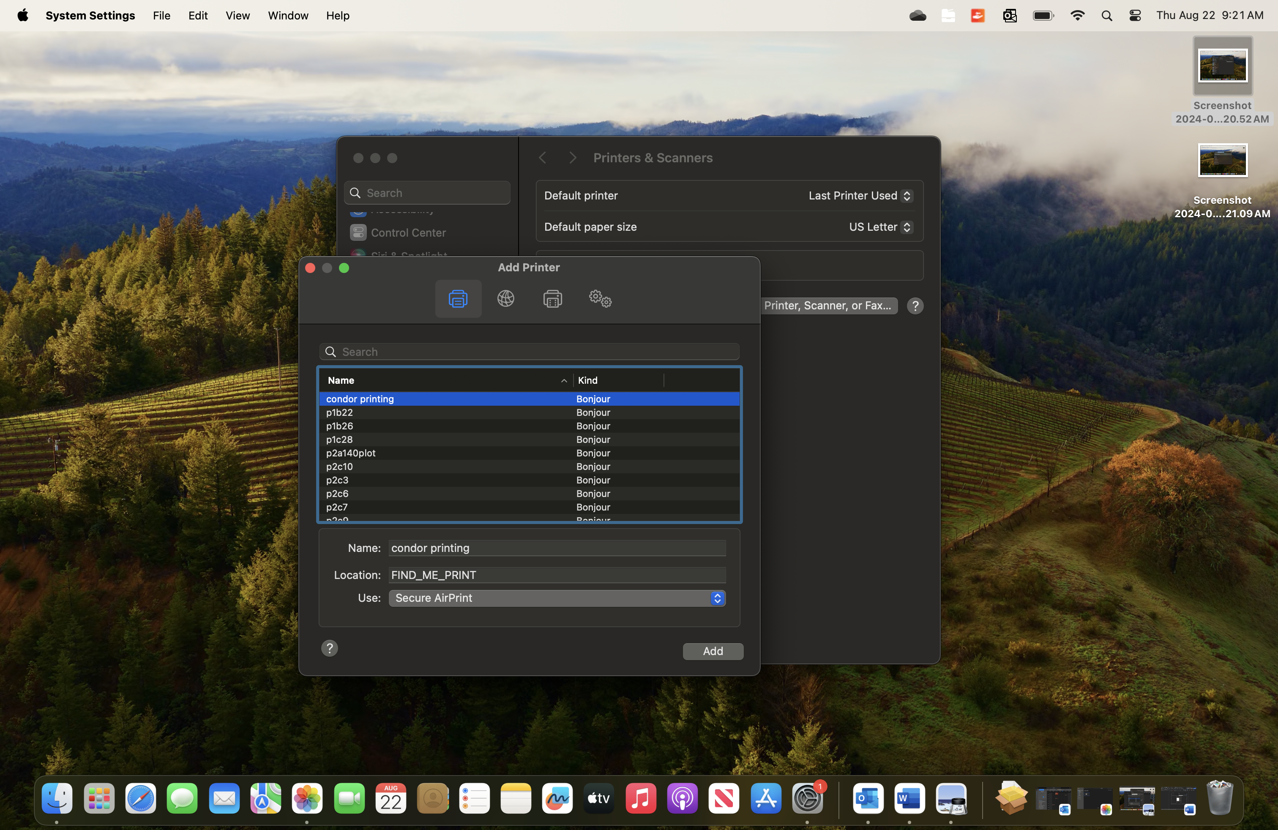Open the File menu
The width and height of the screenshot is (1278, 830).
point(161,16)
